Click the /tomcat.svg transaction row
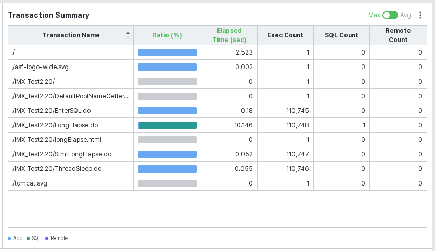 [217, 183]
